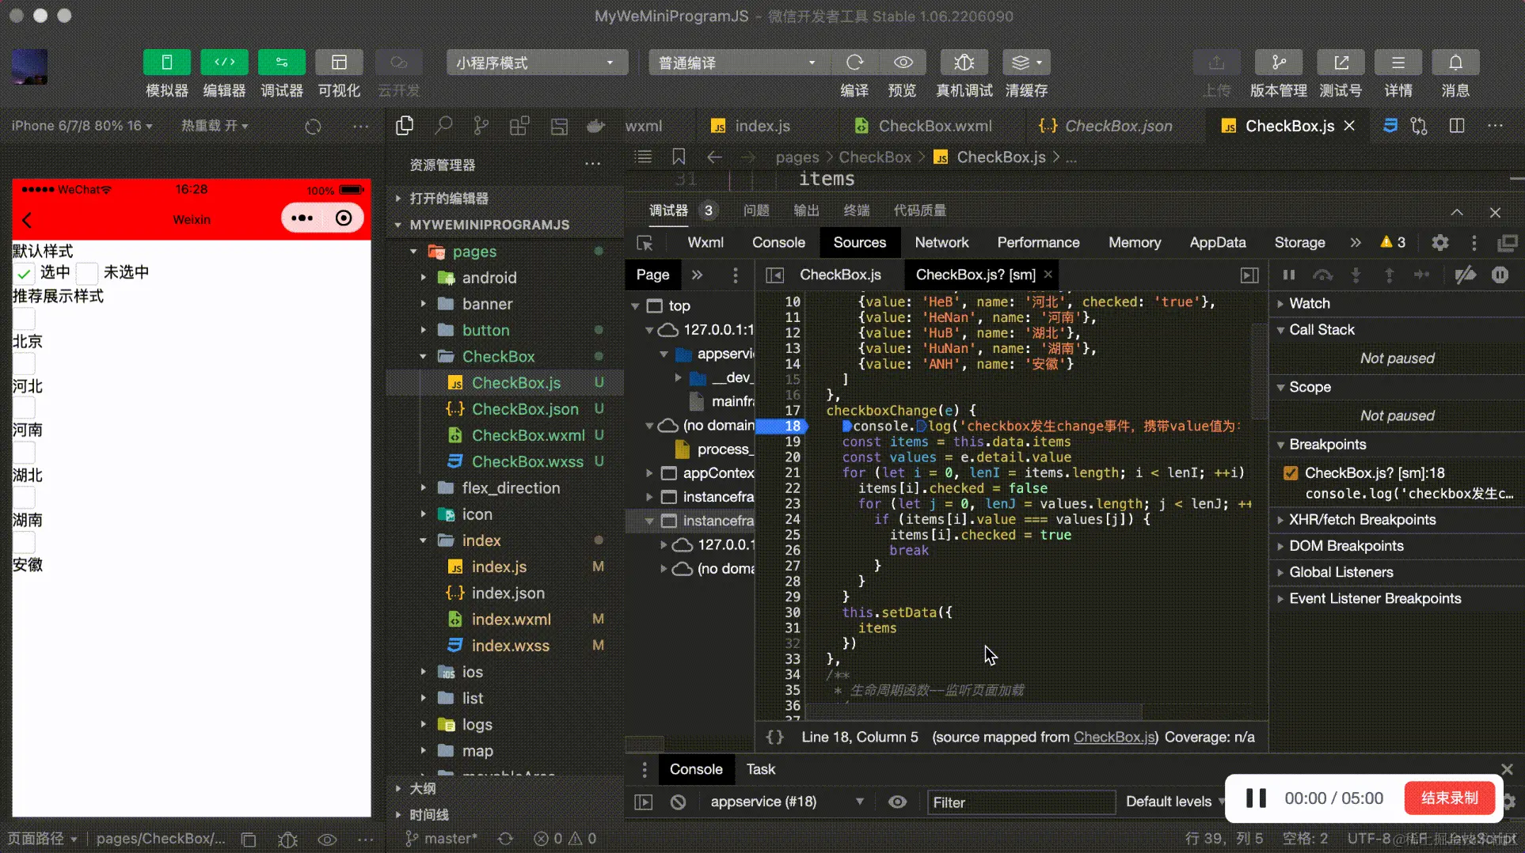Switch to the Network devtools tab
The image size is (1525, 853).
pos(941,243)
